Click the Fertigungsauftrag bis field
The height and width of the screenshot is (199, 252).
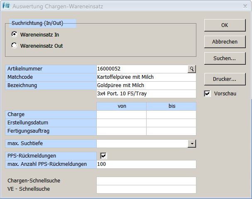(171, 131)
